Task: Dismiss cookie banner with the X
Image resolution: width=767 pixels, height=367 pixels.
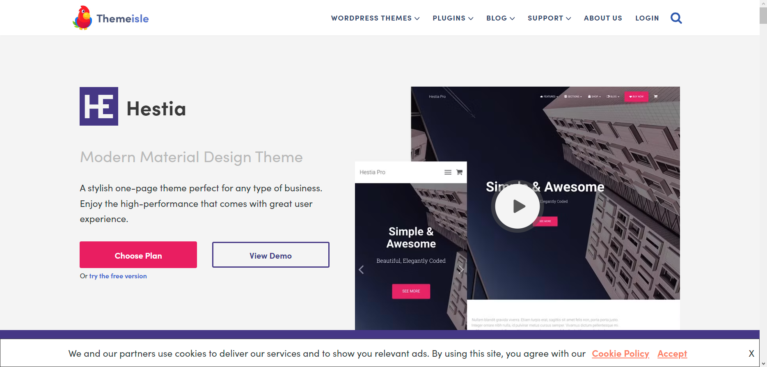Action: [x=751, y=353]
